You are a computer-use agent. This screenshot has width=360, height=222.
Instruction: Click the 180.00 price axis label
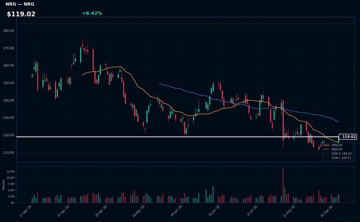tap(9, 31)
